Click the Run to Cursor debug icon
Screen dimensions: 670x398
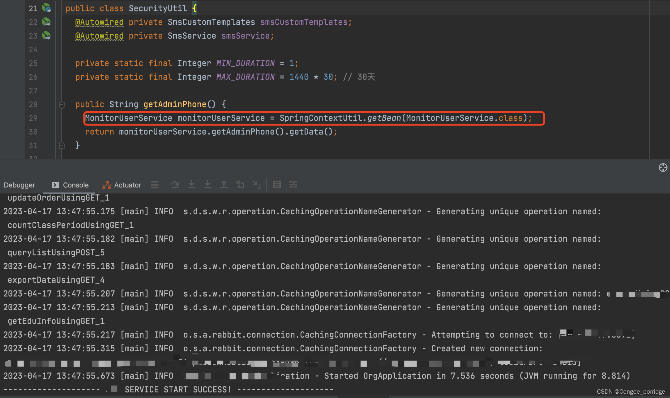pos(257,185)
